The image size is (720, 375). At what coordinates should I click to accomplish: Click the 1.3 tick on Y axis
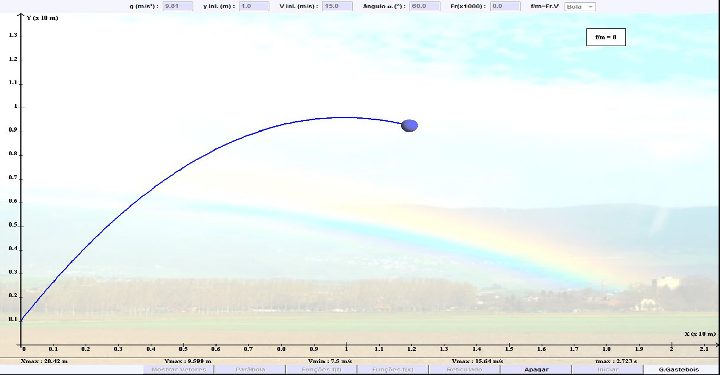pos(13,35)
